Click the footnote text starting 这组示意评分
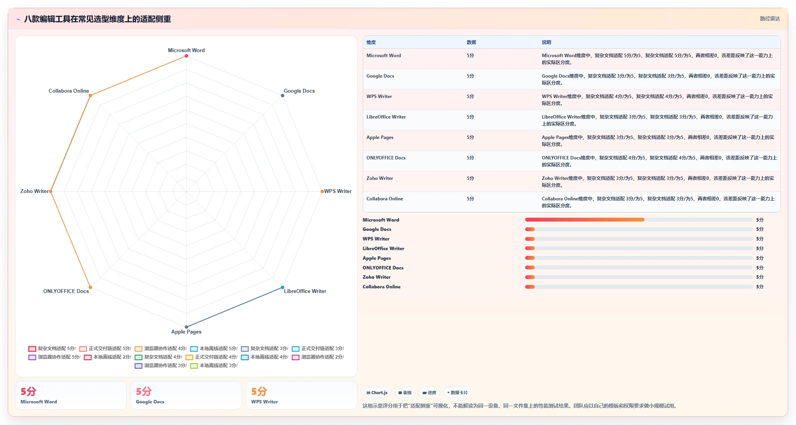Screen dimensions: 796x425 click(520, 406)
